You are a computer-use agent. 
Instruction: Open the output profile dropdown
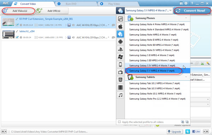pos(149,11)
